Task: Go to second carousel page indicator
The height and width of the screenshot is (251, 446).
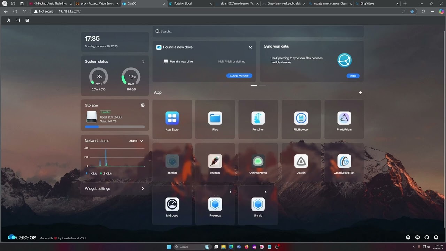Action: (262, 85)
